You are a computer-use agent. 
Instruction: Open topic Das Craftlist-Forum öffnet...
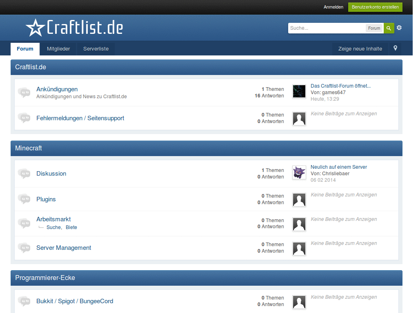(341, 86)
